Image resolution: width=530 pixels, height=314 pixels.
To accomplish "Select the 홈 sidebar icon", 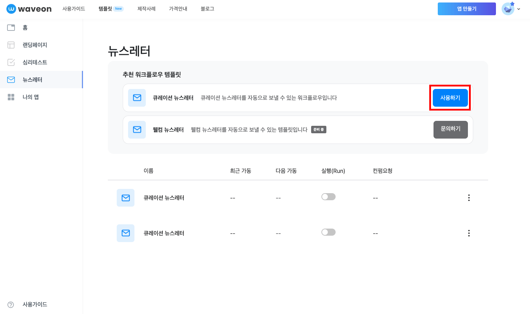I will click(x=11, y=27).
